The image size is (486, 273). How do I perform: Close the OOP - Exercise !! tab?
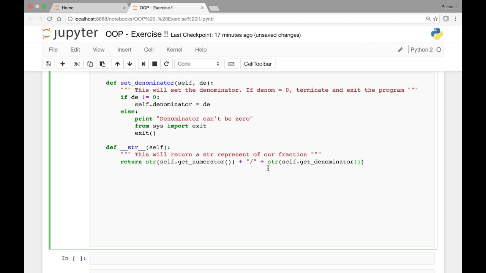pyautogui.click(x=202, y=8)
